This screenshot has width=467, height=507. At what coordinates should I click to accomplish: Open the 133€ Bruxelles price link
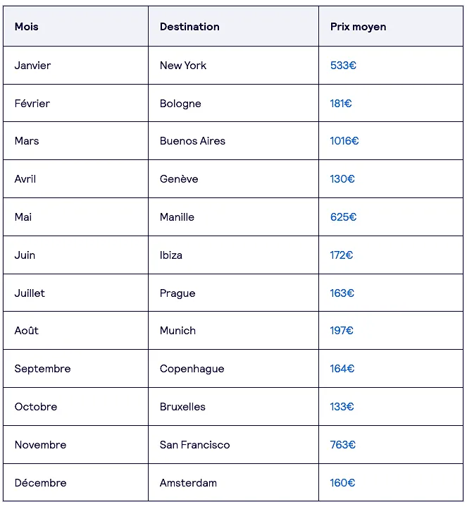pyautogui.click(x=342, y=406)
